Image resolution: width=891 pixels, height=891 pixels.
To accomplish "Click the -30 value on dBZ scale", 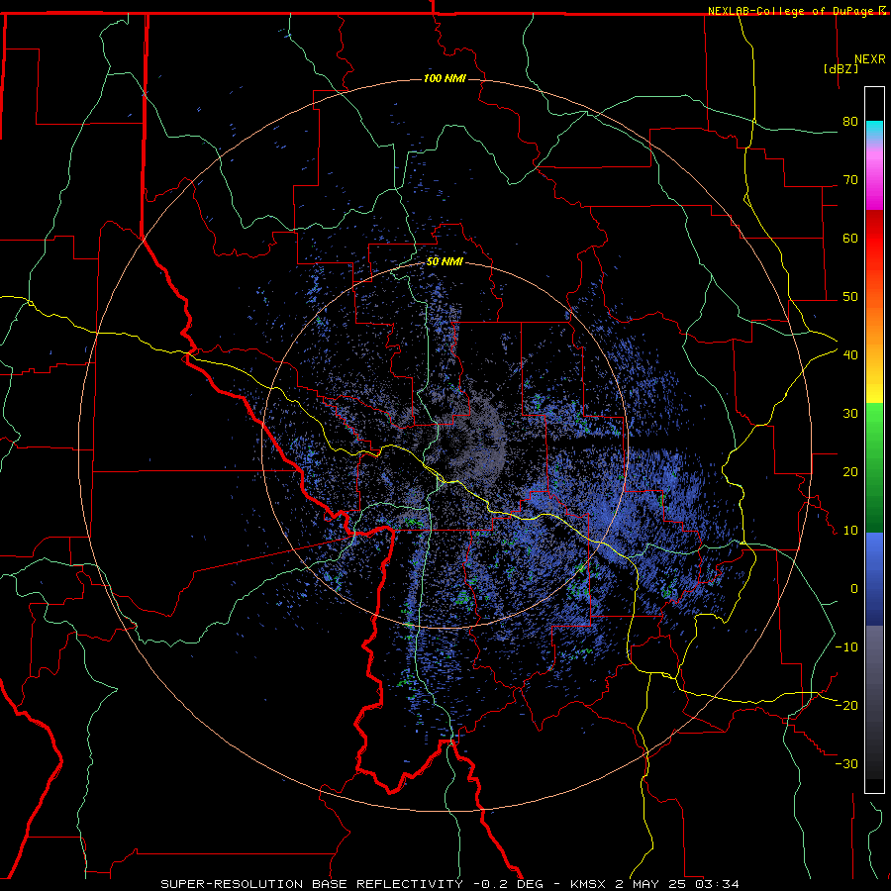I will pos(846,763).
